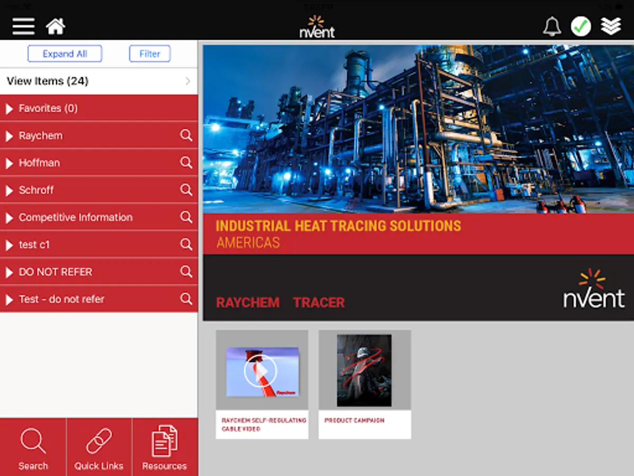Image resolution: width=634 pixels, height=476 pixels.
Task: Open the TRACER link on banner
Action: 319,303
